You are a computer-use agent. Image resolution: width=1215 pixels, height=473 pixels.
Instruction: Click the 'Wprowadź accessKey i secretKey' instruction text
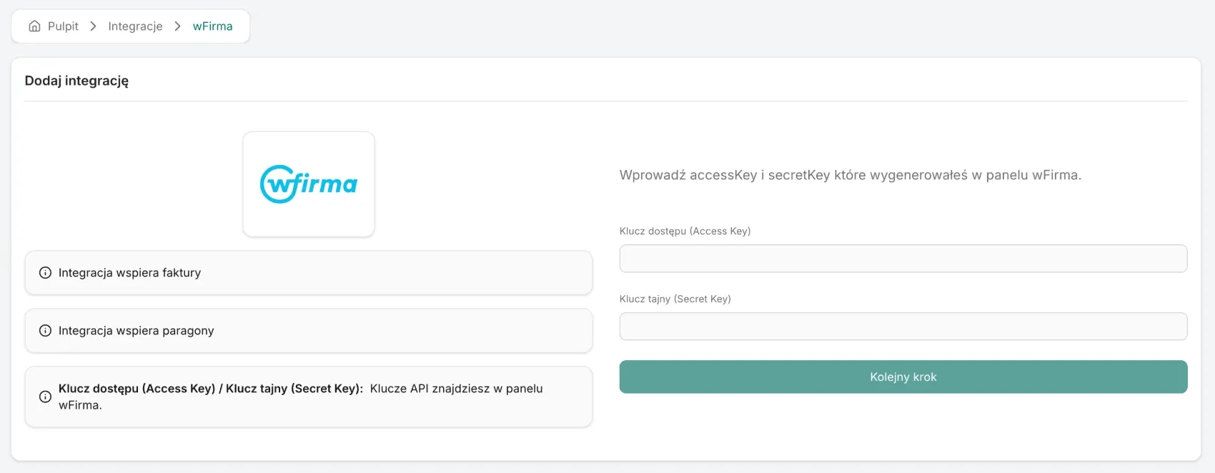coord(850,175)
